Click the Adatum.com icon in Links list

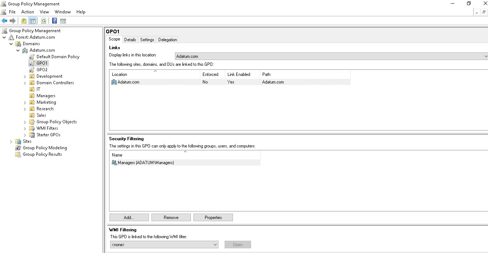point(114,82)
